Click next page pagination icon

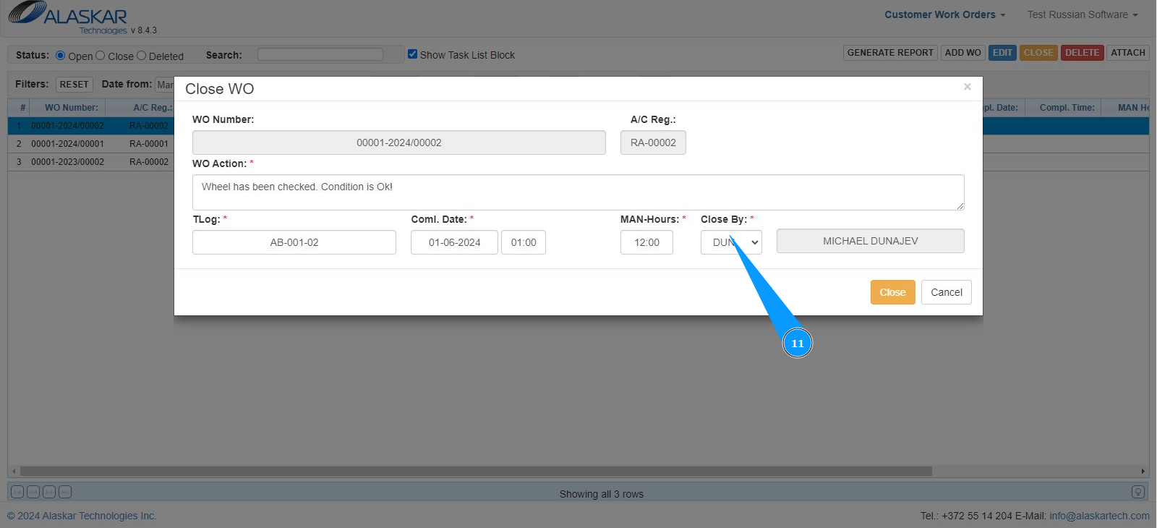click(x=49, y=492)
